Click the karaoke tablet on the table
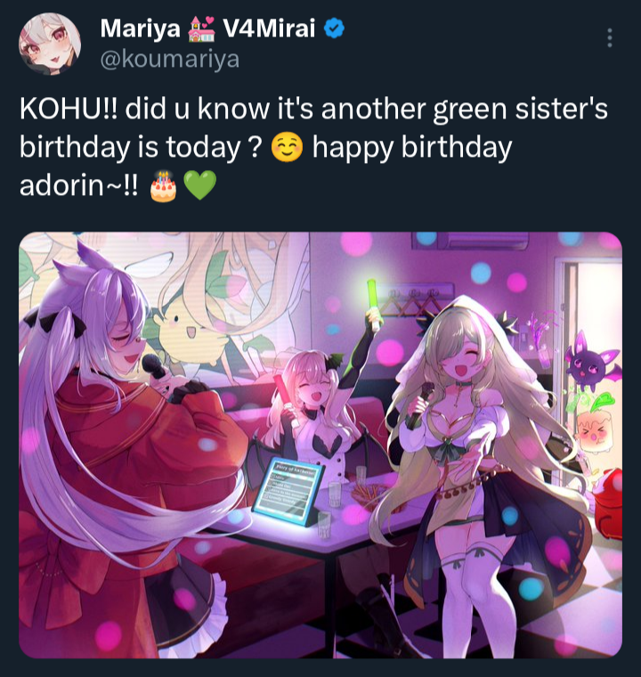 [x=288, y=492]
